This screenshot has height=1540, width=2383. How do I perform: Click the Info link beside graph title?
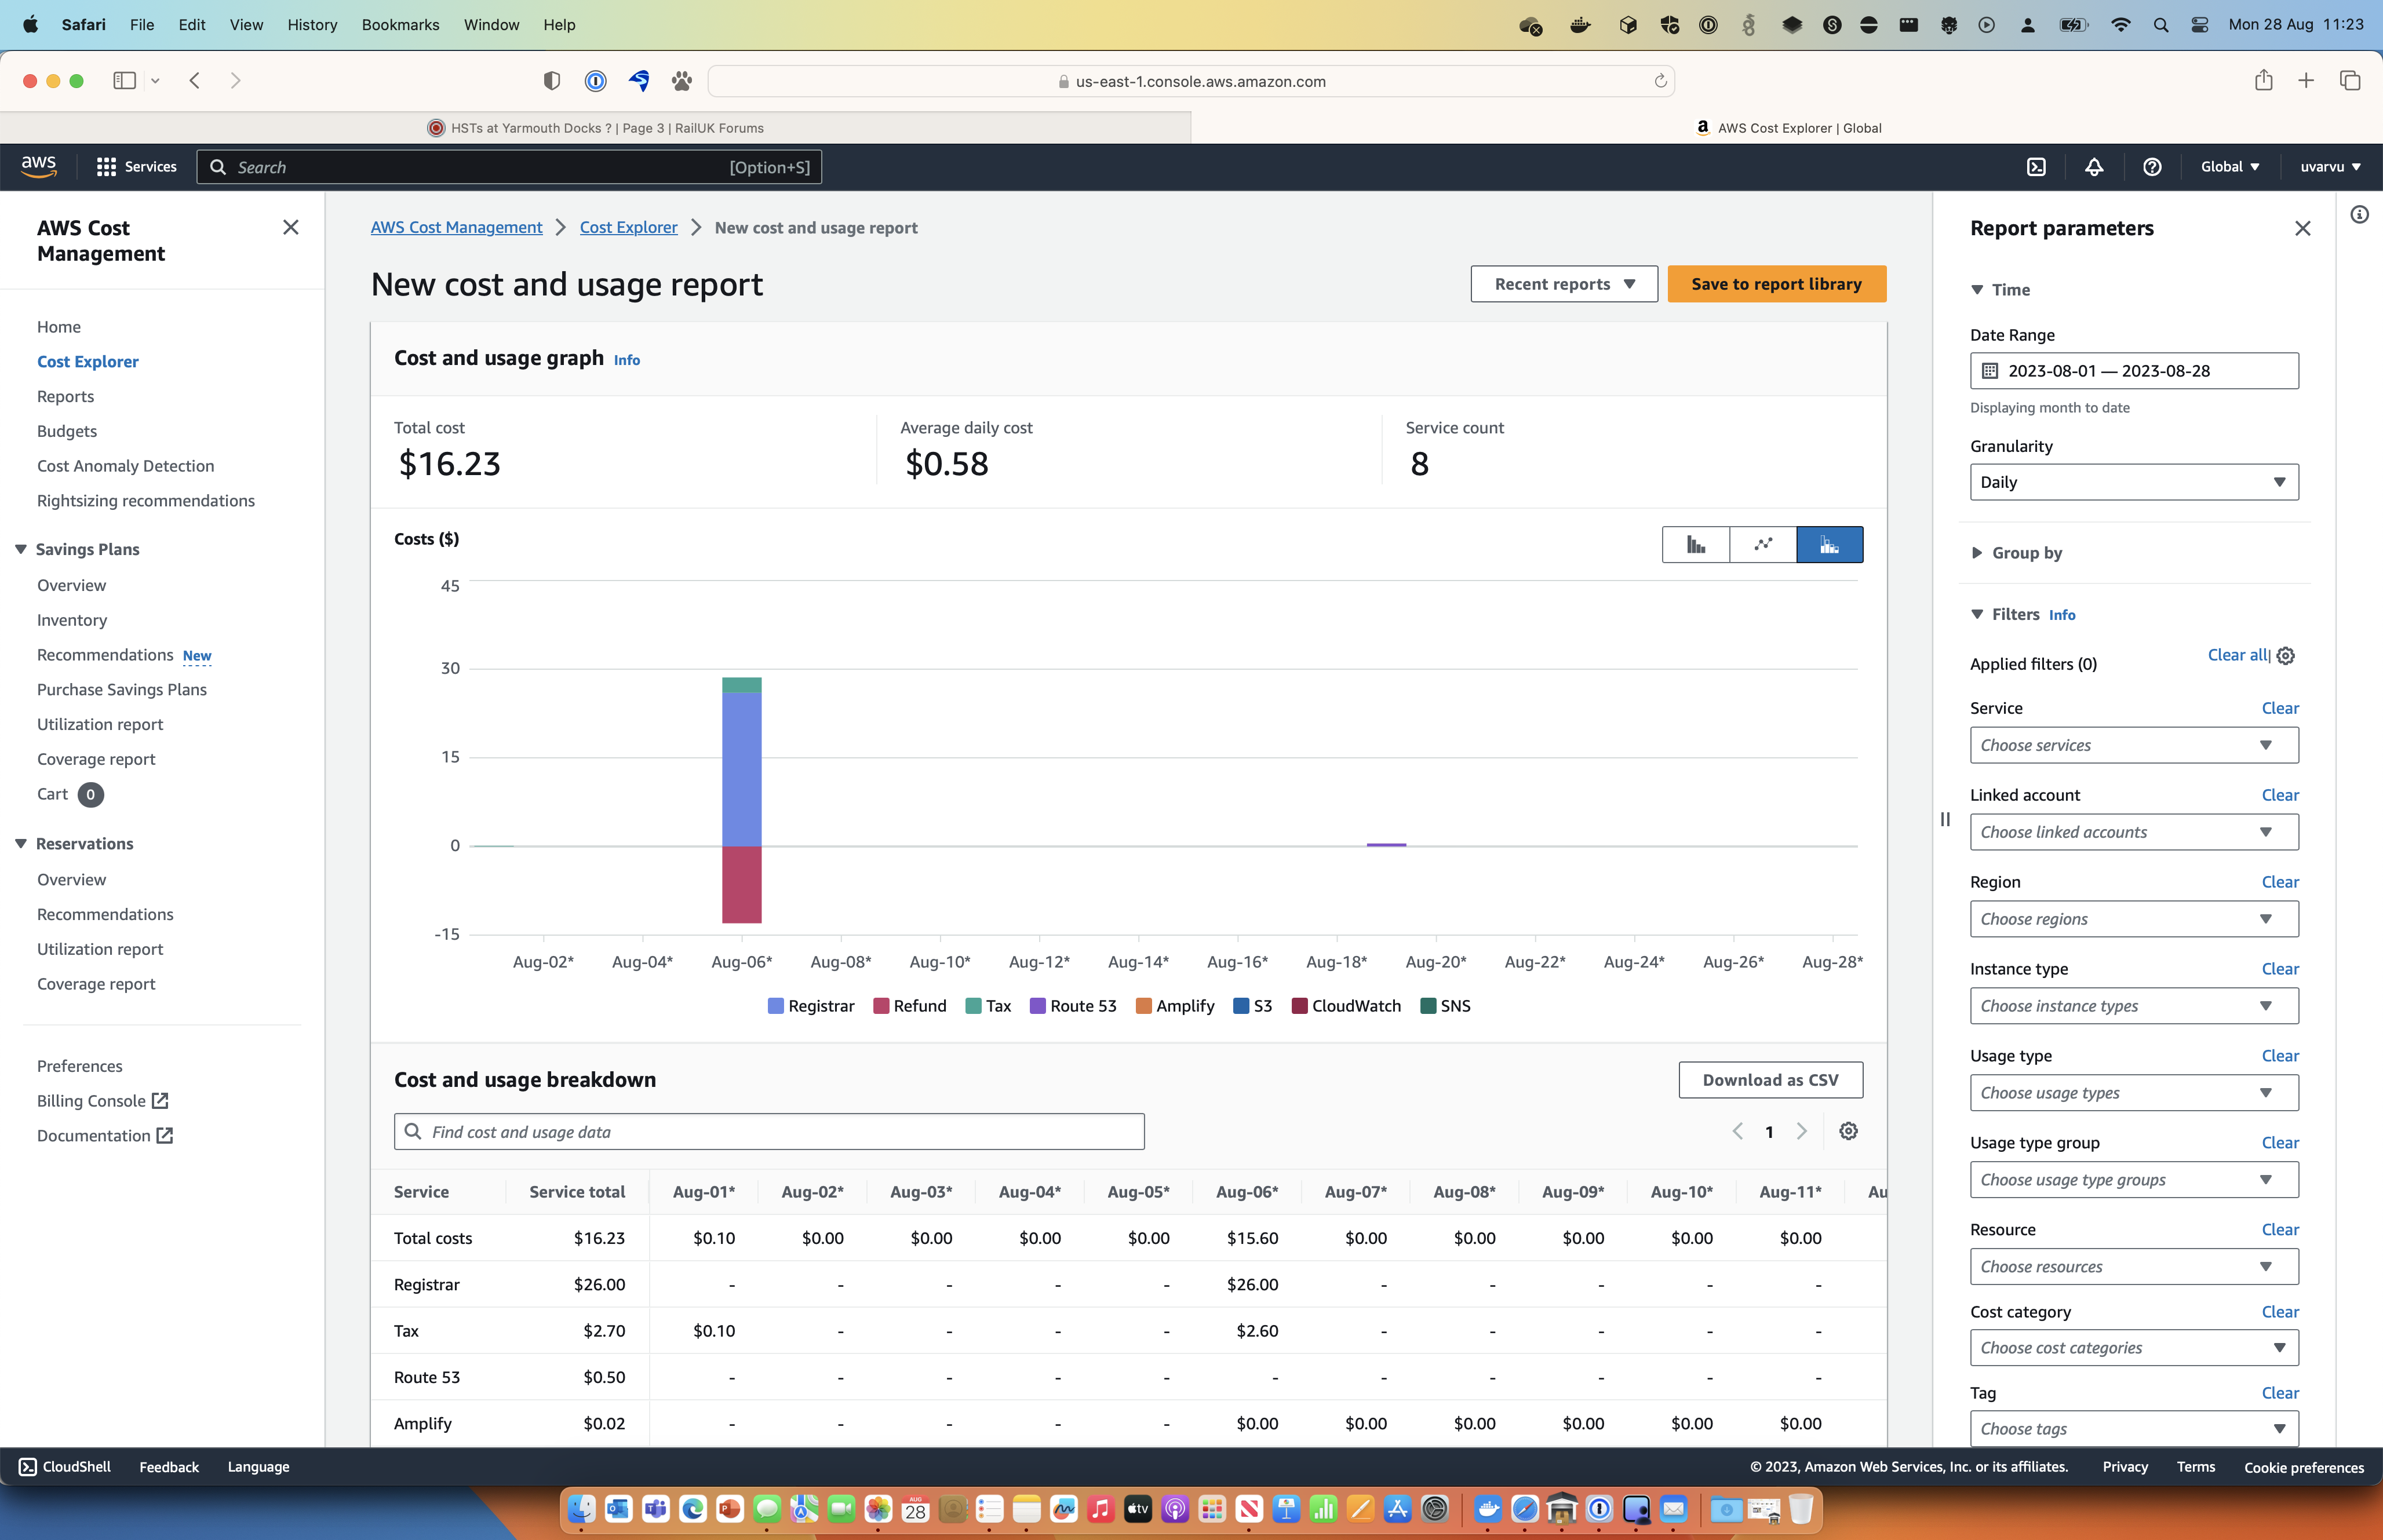click(627, 360)
